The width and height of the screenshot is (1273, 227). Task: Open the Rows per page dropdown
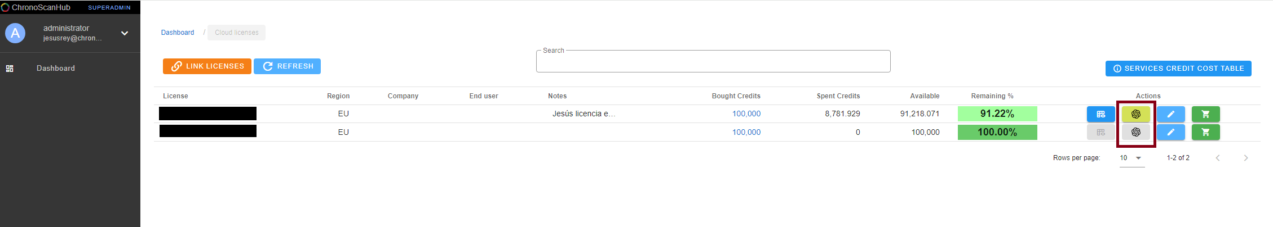click(1131, 158)
